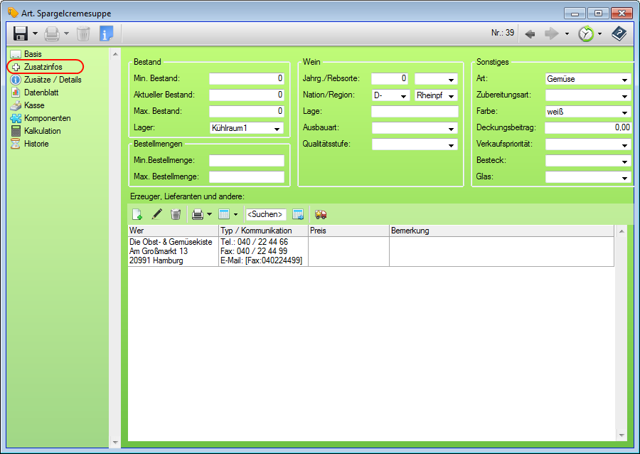
Task: Switch to the Komponenten section
Action: click(47, 118)
